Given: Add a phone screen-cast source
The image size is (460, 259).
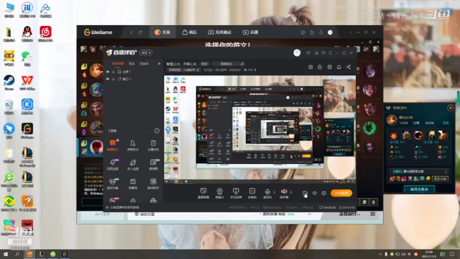Looking at the screenshot, I should click(236, 193).
